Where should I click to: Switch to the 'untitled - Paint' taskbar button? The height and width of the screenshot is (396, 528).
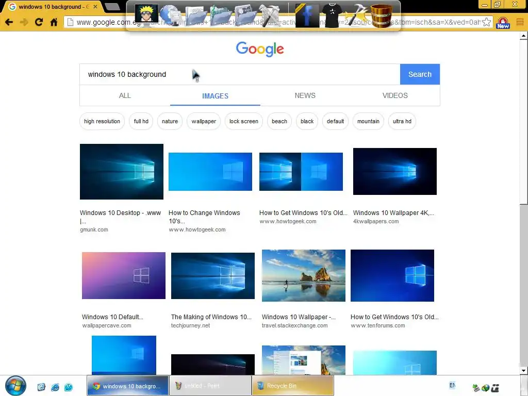click(210, 386)
